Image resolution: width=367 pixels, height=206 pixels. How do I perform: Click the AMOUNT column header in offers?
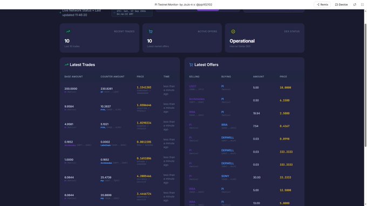click(259, 76)
